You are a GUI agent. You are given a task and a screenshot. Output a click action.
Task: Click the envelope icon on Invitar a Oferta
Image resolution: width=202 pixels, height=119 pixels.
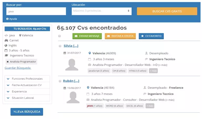(x=108, y=36)
